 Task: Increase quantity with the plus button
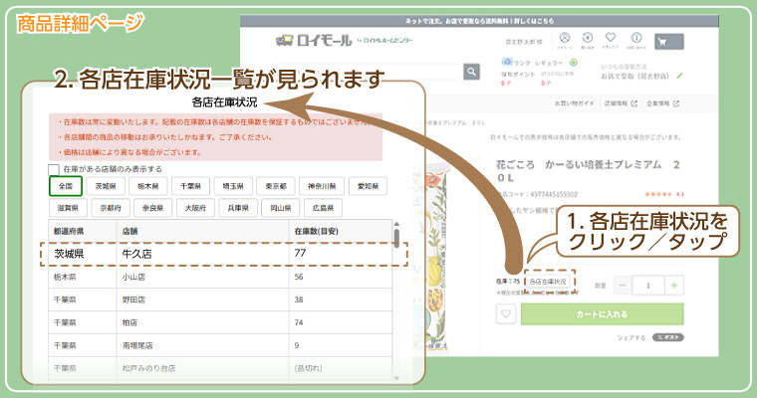[674, 286]
